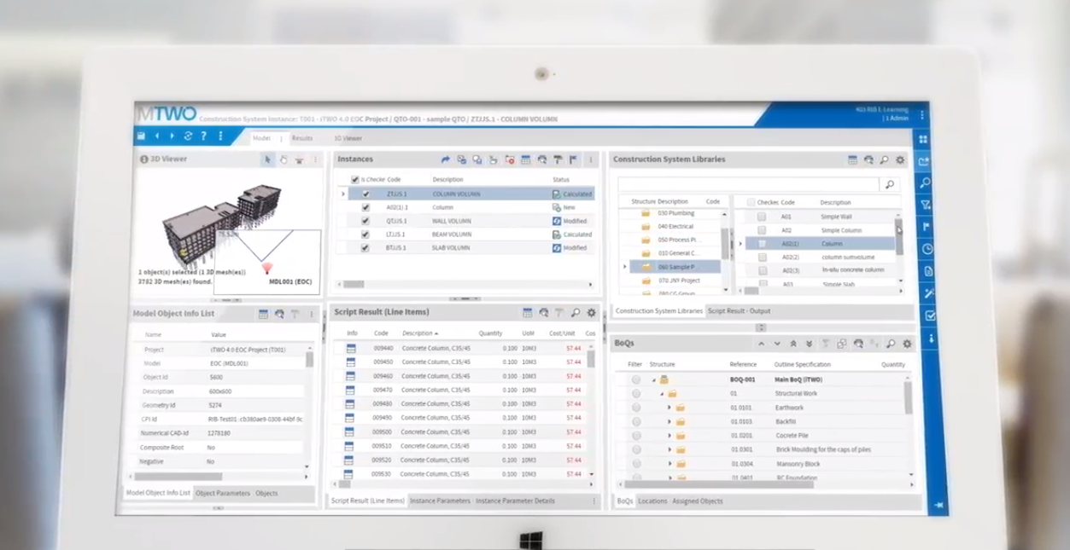This screenshot has width=1070, height=550.
Task: Switch to the Results tab
Action: coord(301,138)
